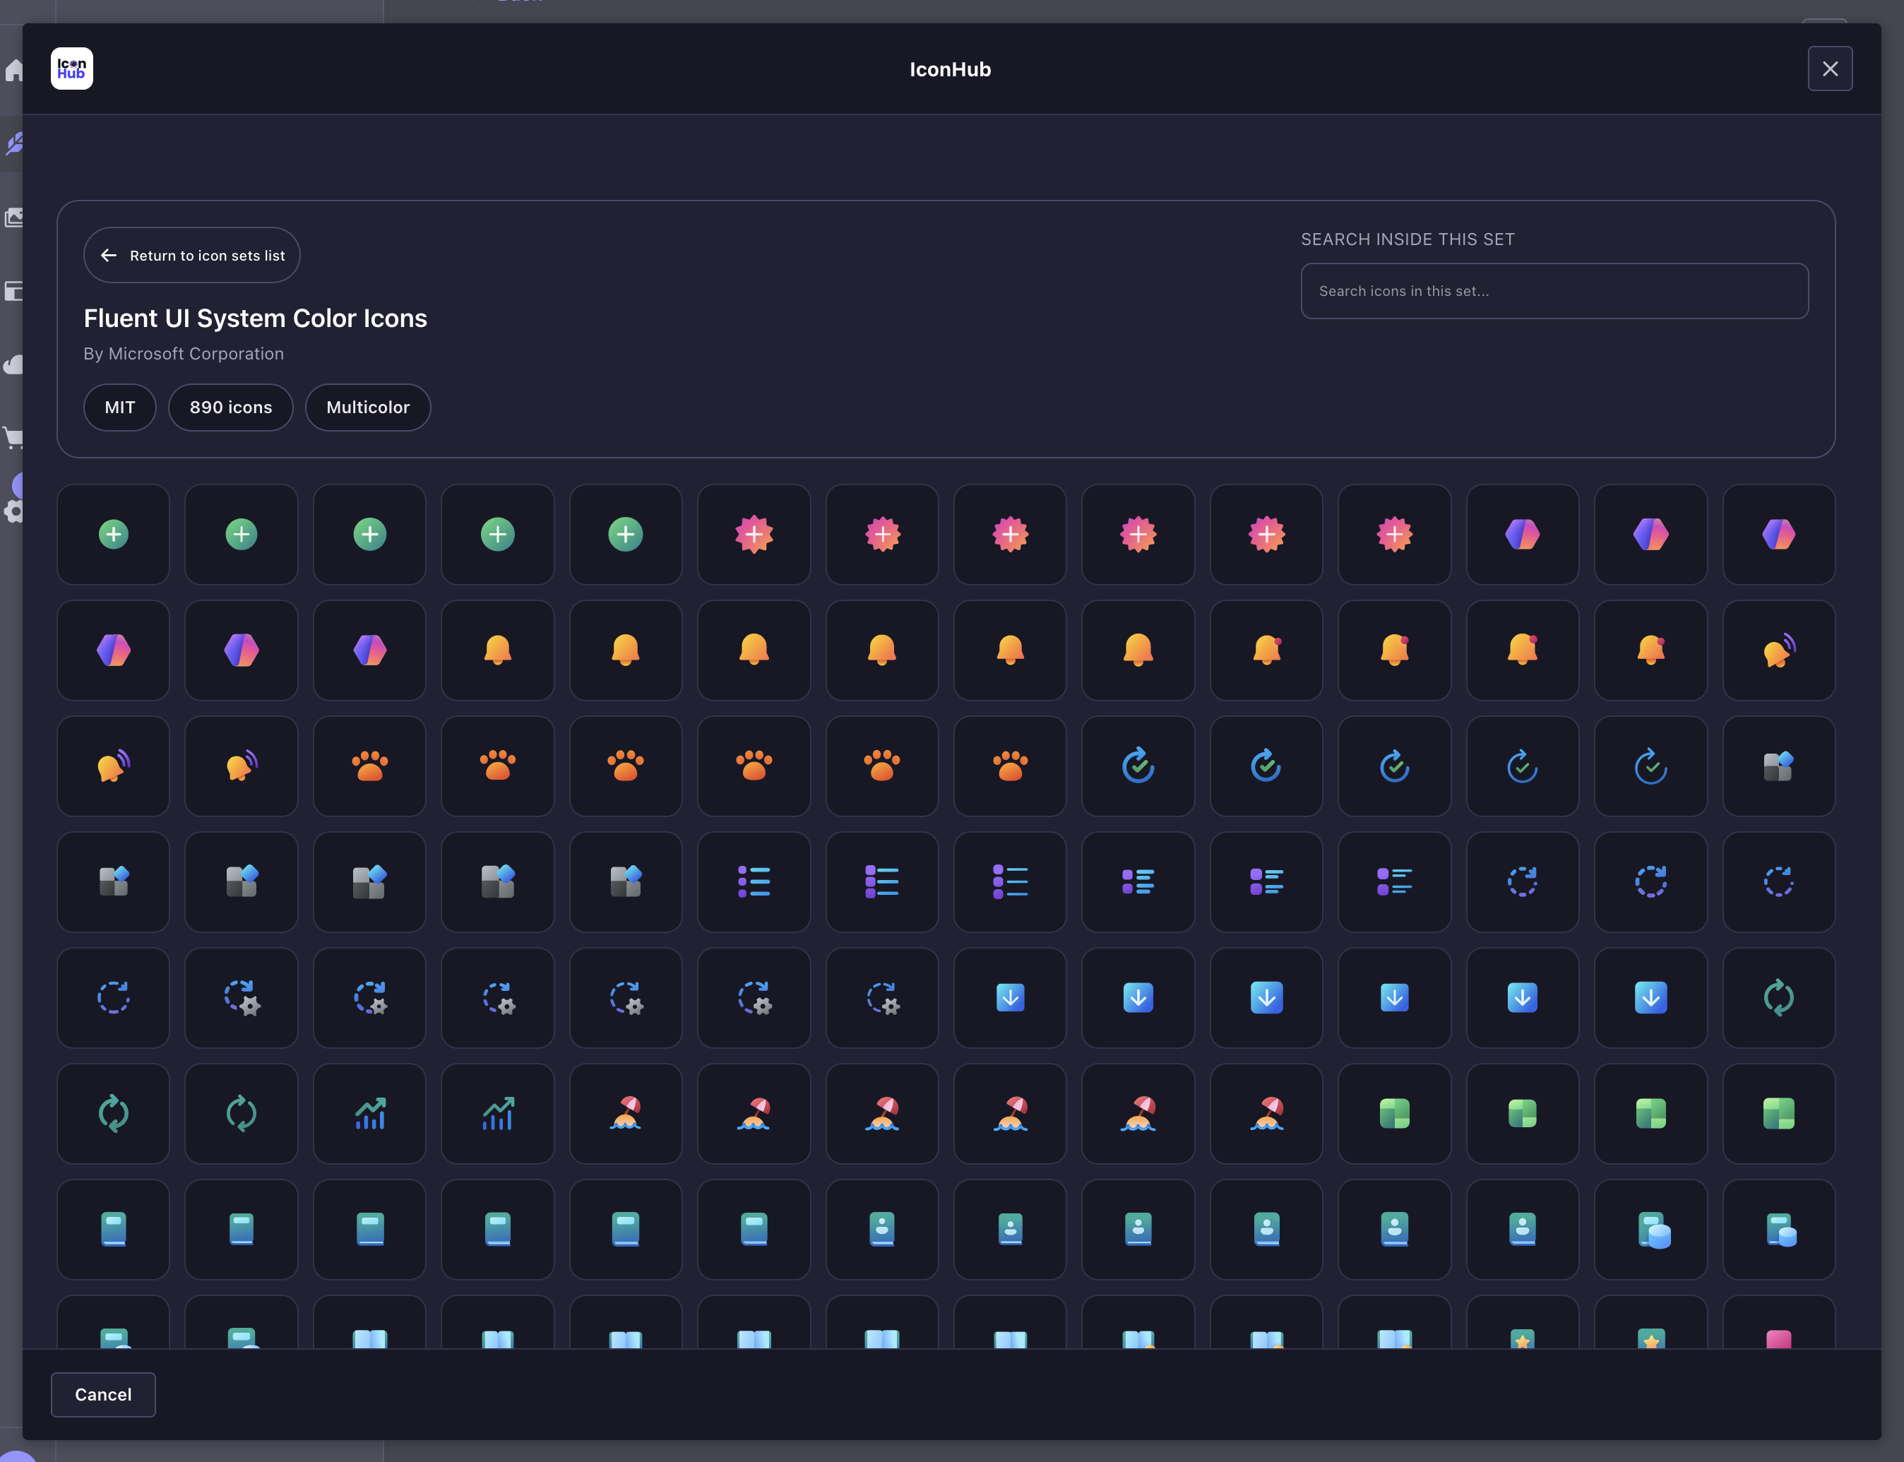Open the cart icon in background sidebar

13,438
